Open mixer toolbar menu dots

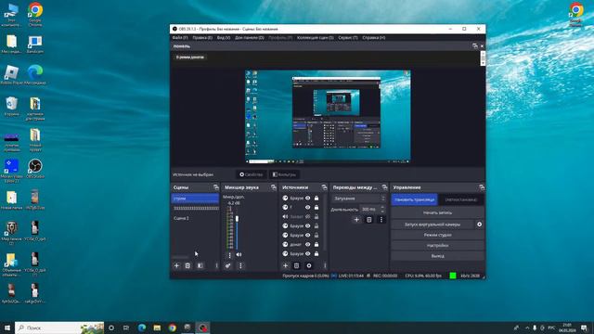(x=240, y=266)
